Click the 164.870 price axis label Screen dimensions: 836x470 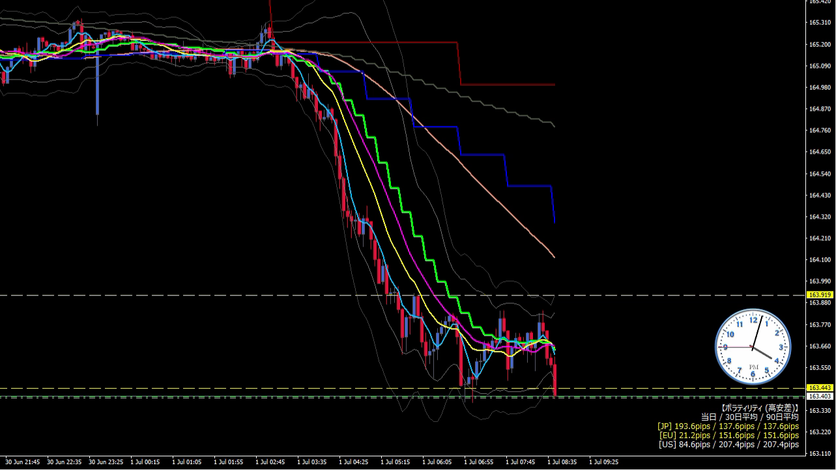pyautogui.click(x=820, y=109)
